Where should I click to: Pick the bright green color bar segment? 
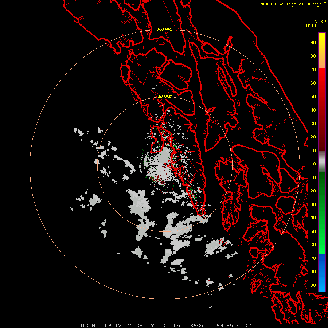tap(322, 241)
